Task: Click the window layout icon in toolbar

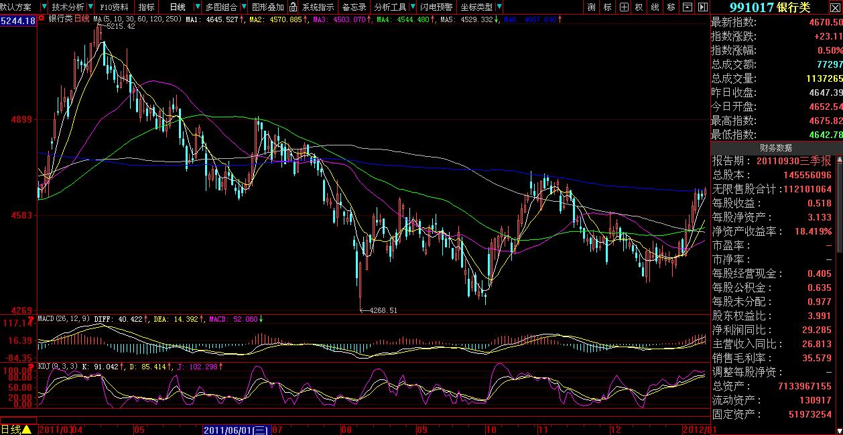Action: [687, 7]
